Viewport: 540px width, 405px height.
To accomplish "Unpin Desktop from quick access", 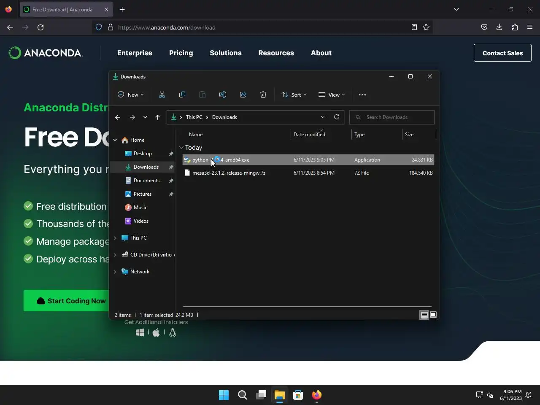I will [x=171, y=154].
